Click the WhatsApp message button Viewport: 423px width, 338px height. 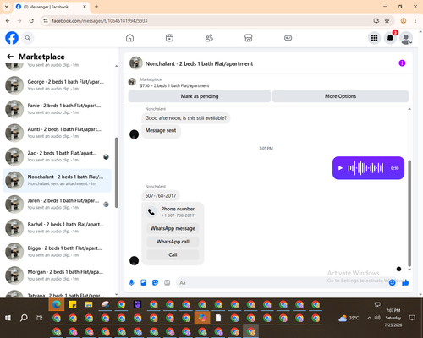(x=173, y=228)
